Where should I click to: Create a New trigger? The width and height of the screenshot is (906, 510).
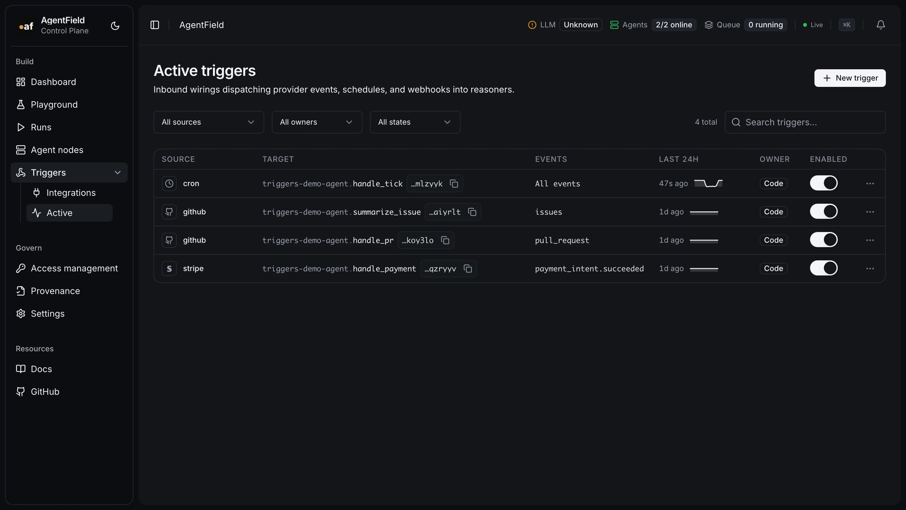tap(850, 78)
